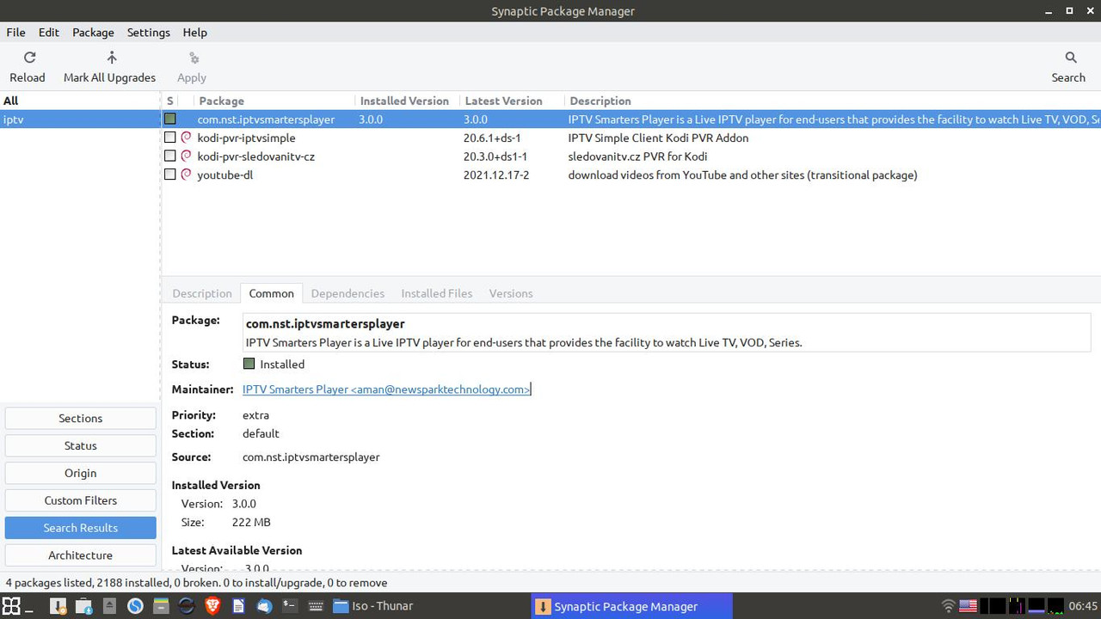Check the kodi-pvr-sledovanitv-cz checkbox
The height and width of the screenshot is (619, 1101).
click(169, 156)
